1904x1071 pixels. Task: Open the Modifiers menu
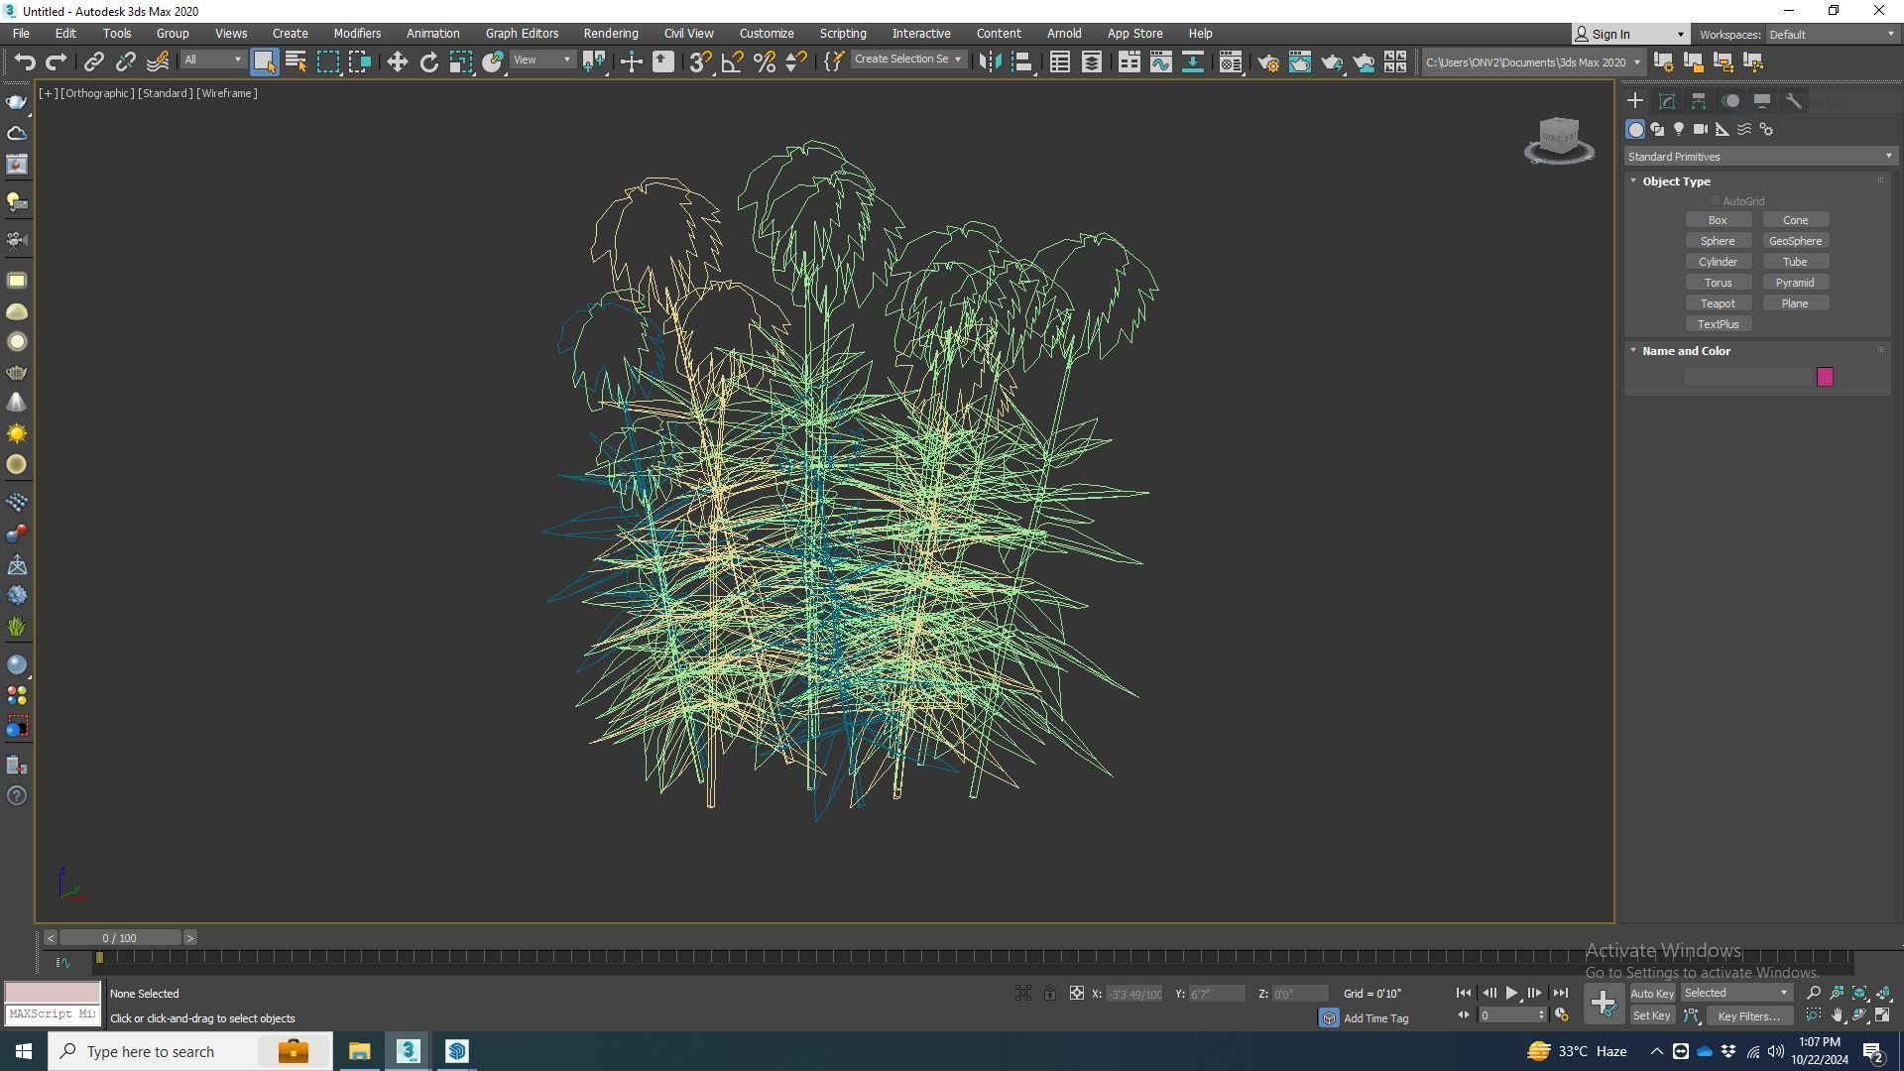coord(357,34)
